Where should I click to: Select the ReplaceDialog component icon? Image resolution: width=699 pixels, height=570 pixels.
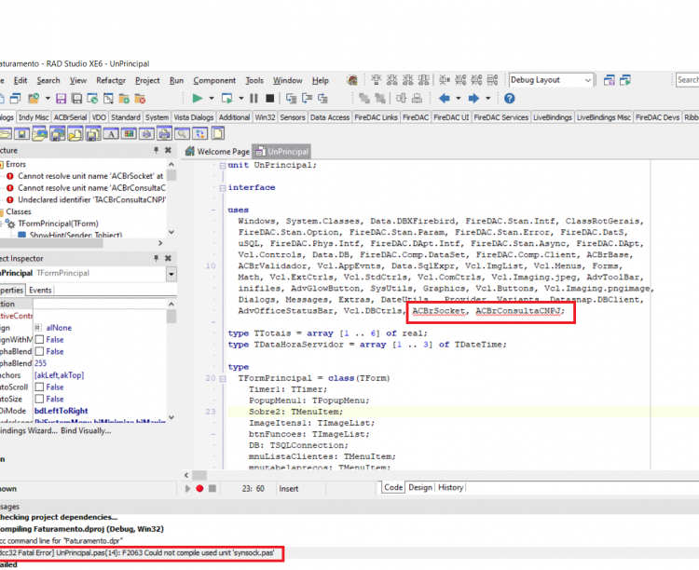tap(200, 133)
